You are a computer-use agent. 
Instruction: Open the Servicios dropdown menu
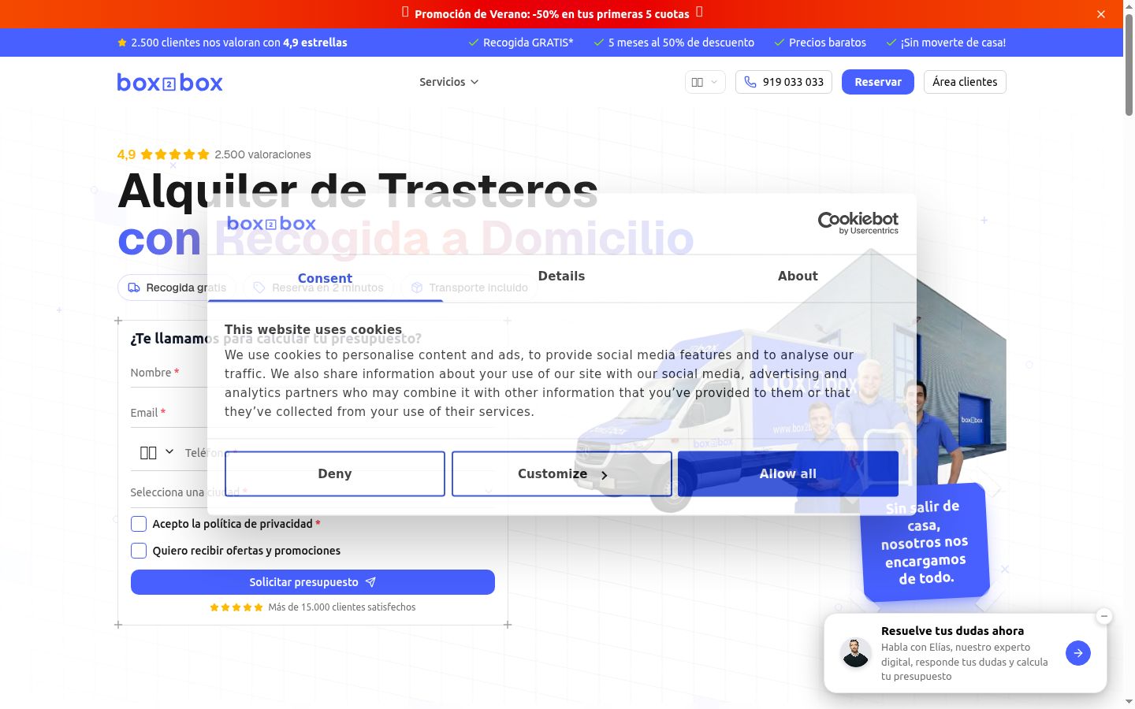tap(449, 82)
